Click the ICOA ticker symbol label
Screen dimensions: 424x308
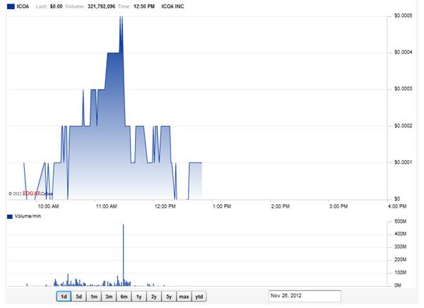(x=23, y=6)
